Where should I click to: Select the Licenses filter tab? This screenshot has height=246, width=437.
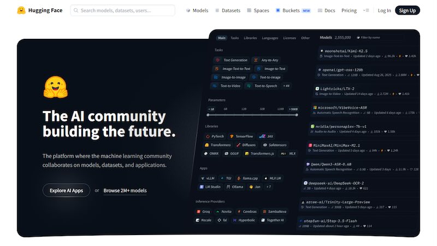click(290, 38)
